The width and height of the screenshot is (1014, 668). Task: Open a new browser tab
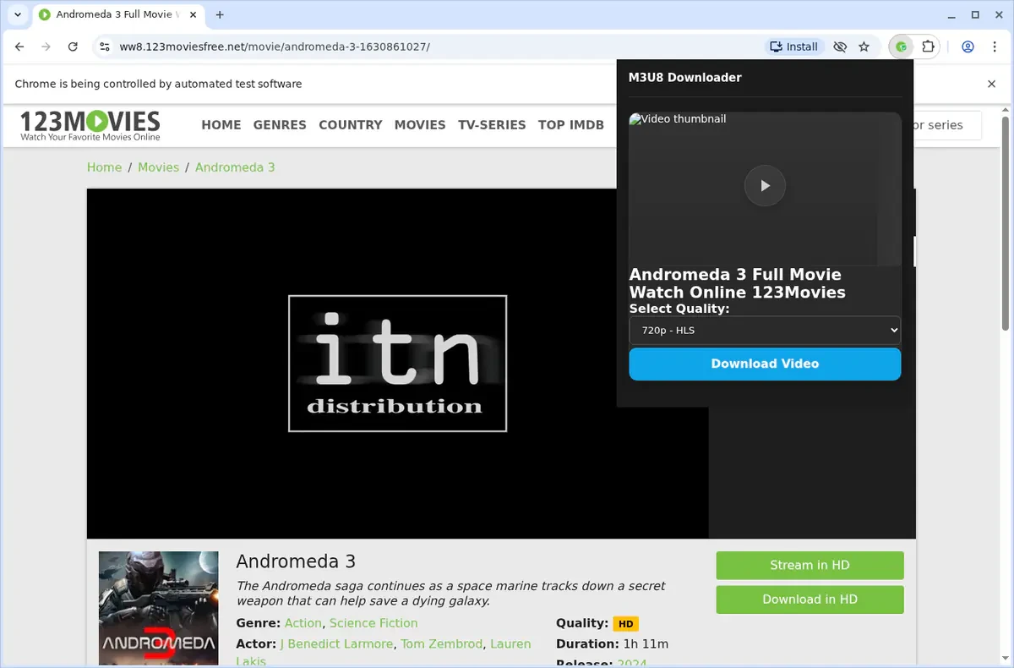220,14
